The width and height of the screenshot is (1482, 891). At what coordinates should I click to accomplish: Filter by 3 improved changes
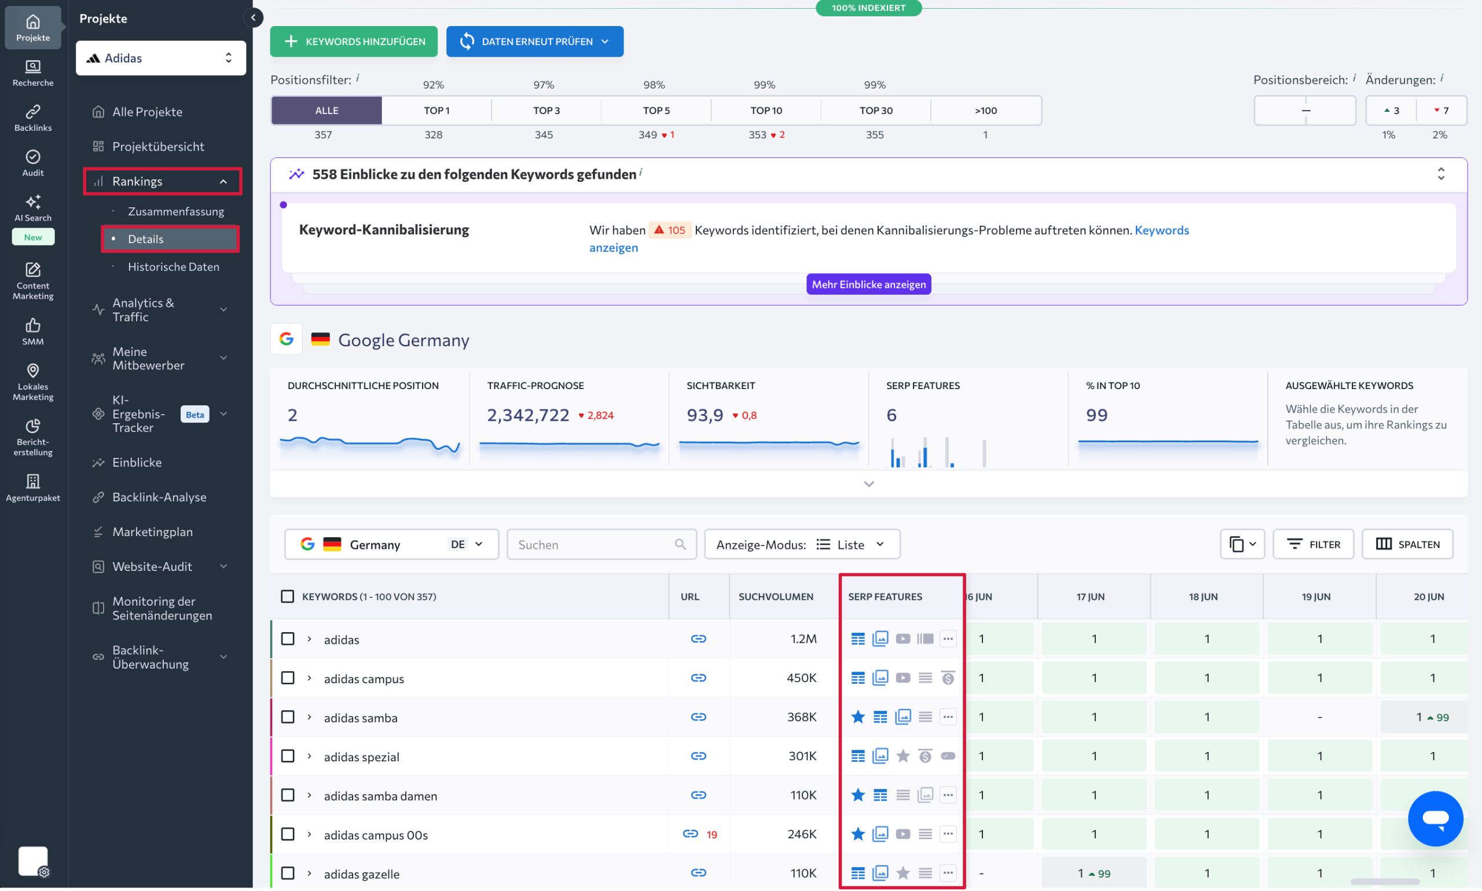pos(1391,110)
